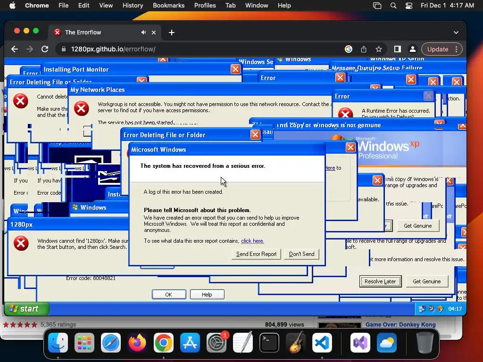Click the Don't Send button

[301, 254]
